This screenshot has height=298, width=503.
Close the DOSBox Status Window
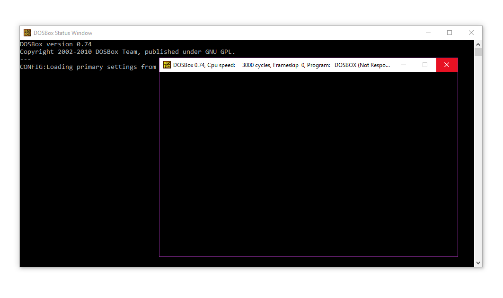click(x=471, y=33)
